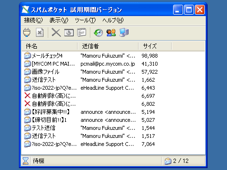Click the envelope icon beside 2 / 12
The image size is (227, 170).
point(168,161)
